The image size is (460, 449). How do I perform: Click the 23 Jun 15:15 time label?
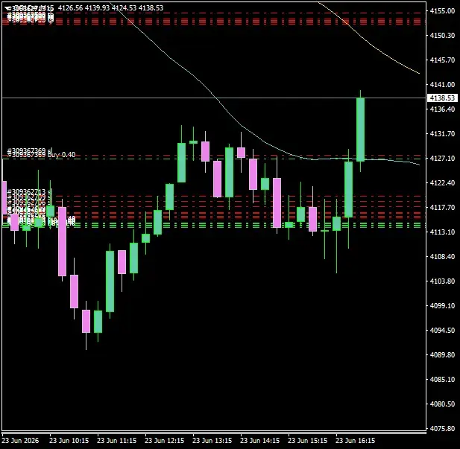[308, 441]
